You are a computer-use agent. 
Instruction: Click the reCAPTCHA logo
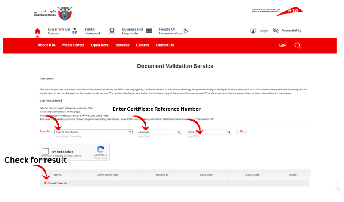[100, 149]
